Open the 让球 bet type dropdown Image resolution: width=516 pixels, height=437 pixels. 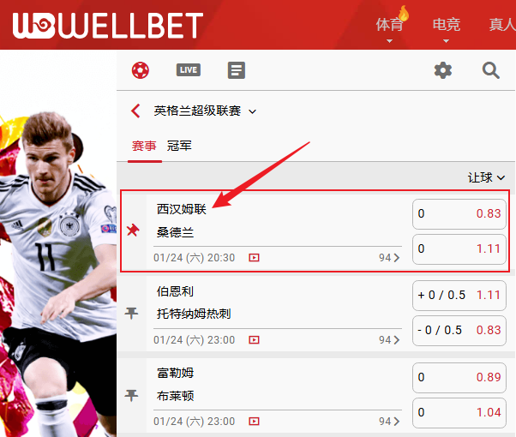486,177
